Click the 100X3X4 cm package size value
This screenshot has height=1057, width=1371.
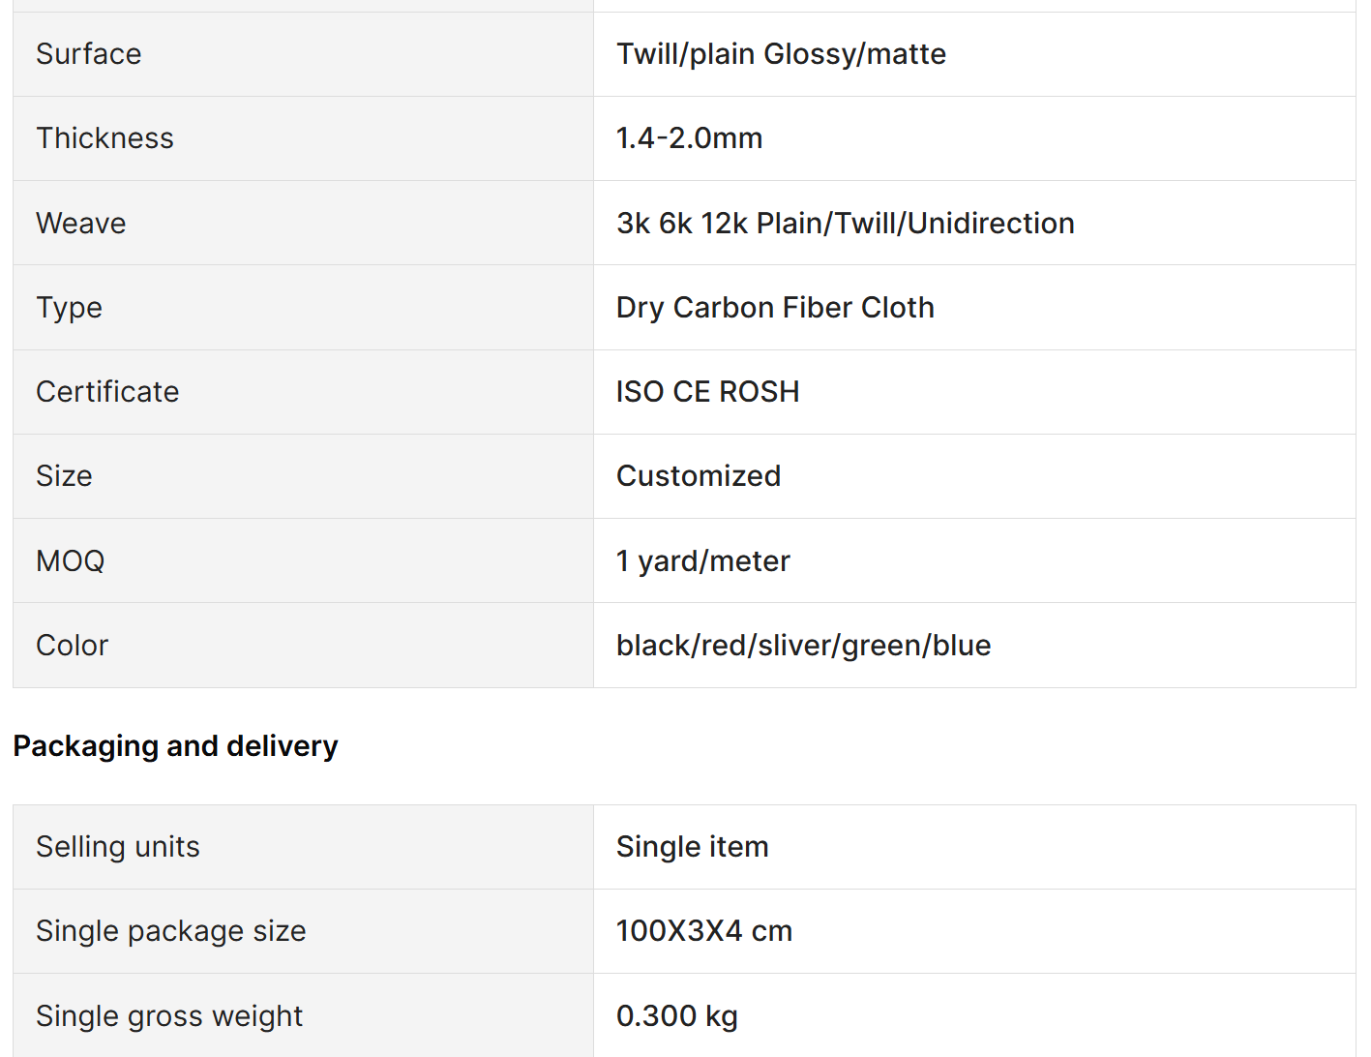[x=704, y=931]
